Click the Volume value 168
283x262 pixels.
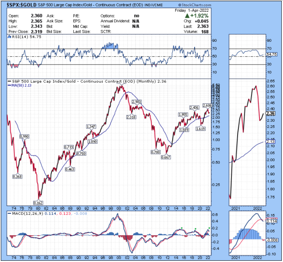205,32
